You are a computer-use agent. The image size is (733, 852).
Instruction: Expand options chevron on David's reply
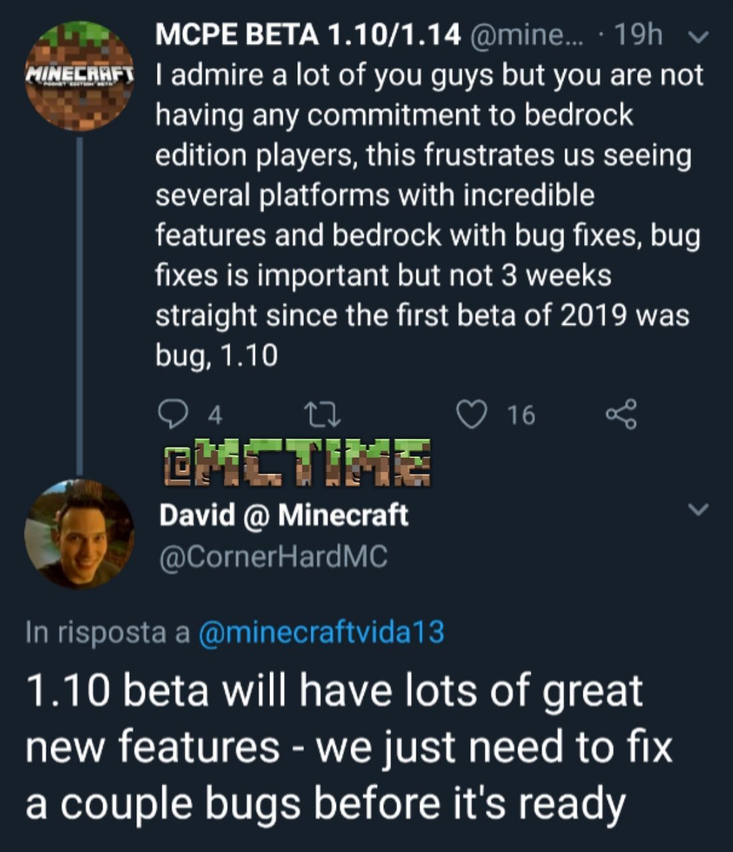[698, 511]
